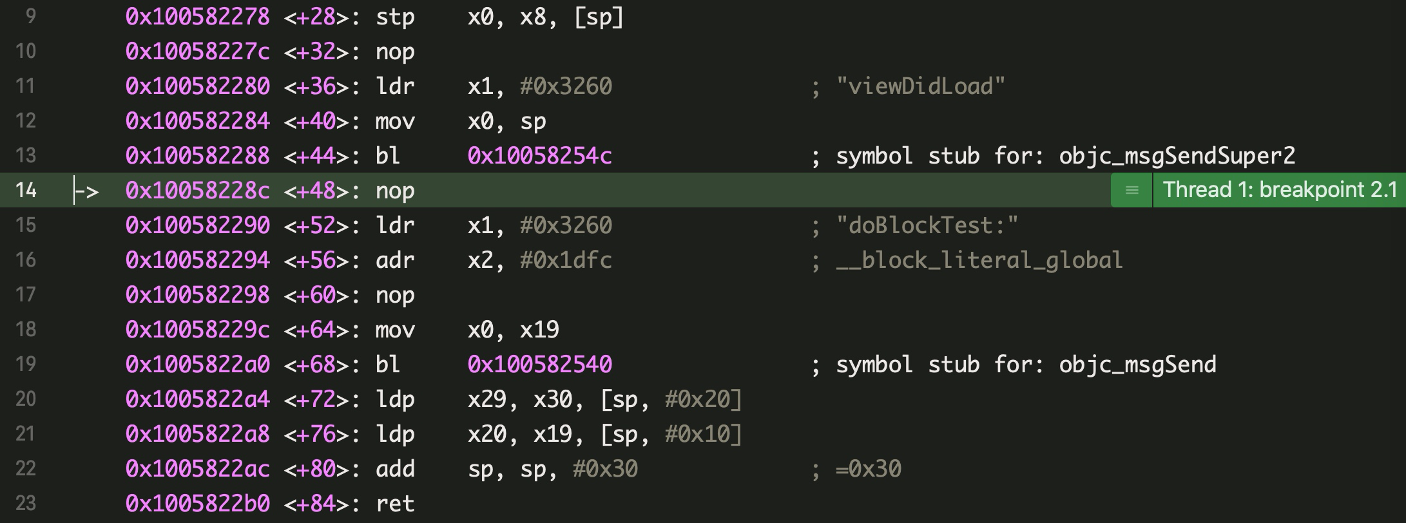Click the 'Thread 1: breakpoint 2.1' annotation
The height and width of the screenshot is (523, 1406).
pyautogui.click(x=1279, y=190)
